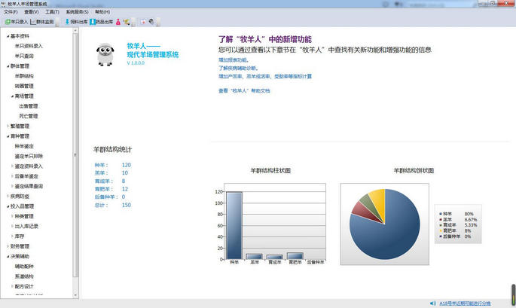Select 出售管理 in the tree

pyautogui.click(x=29, y=106)
